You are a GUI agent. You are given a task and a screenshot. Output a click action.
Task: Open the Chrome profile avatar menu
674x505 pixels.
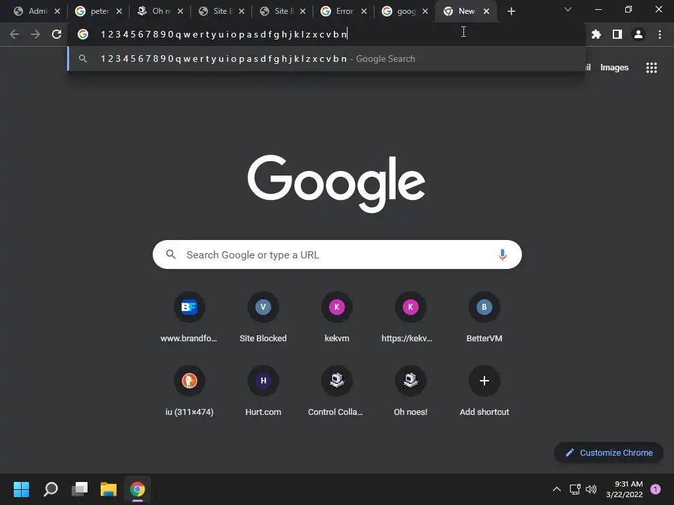pyautogui.click(x=638, y=34)
